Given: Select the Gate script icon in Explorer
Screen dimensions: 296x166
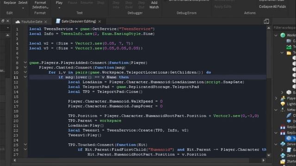Looking at the screenshot, I should 289,150.
